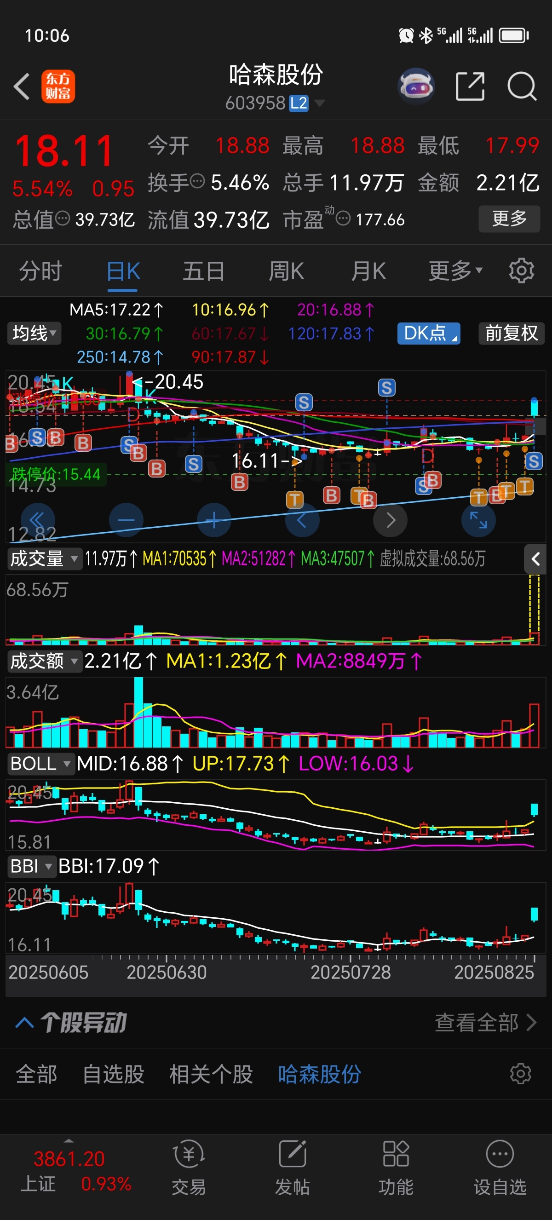The height and width of the screenshot is (1220, 552).
Task: Switch to 分时 tab
Action: click(41, 271)
